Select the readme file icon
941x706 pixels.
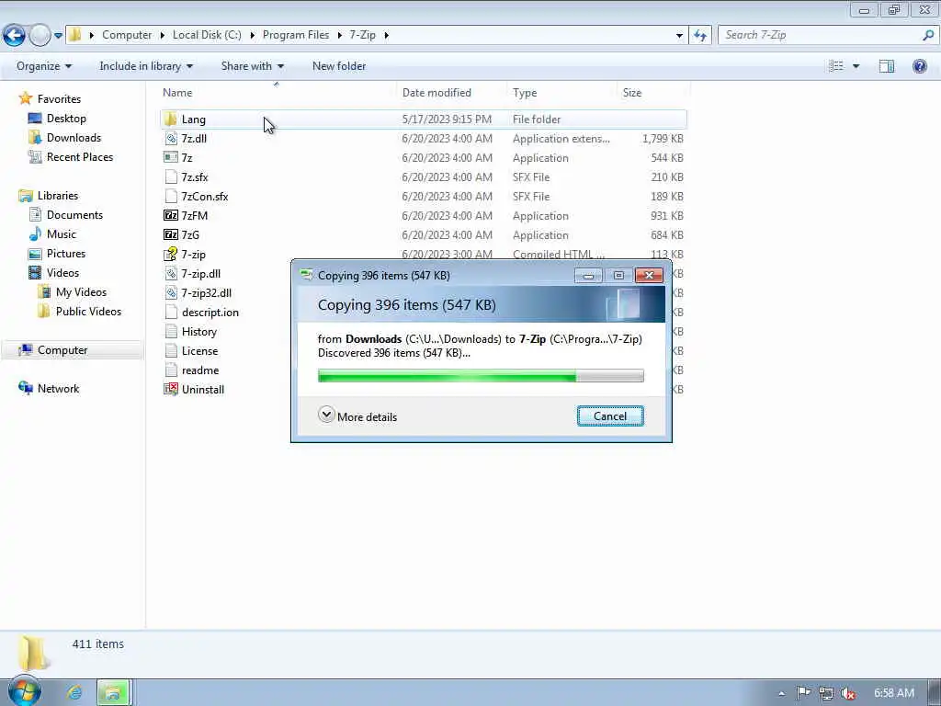coord(170,370)
